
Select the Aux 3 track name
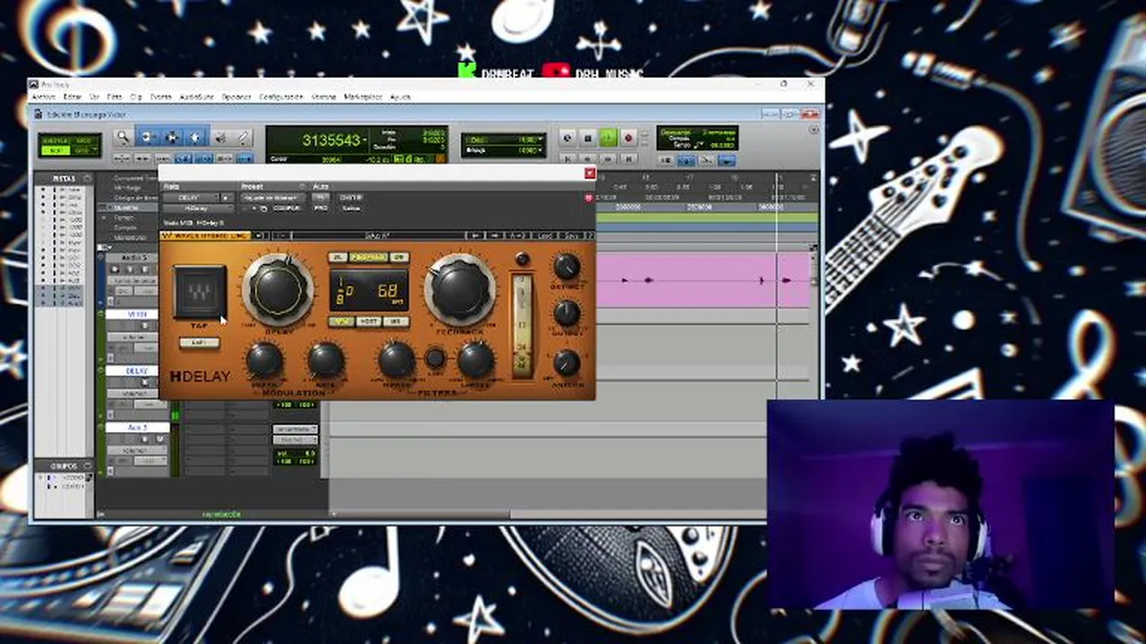(x=137, y=428)
